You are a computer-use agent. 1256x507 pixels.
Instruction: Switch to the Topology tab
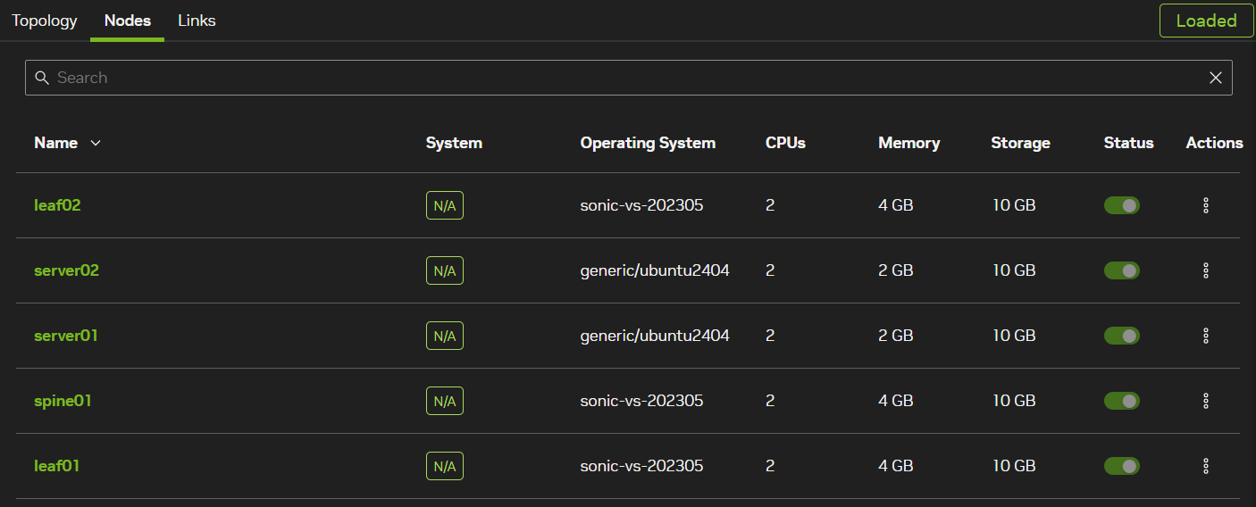[45, 21]
